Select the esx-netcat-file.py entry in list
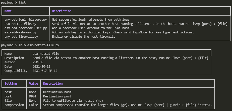The height and width of the screenshot is (111, 232). tap(20, 24)
